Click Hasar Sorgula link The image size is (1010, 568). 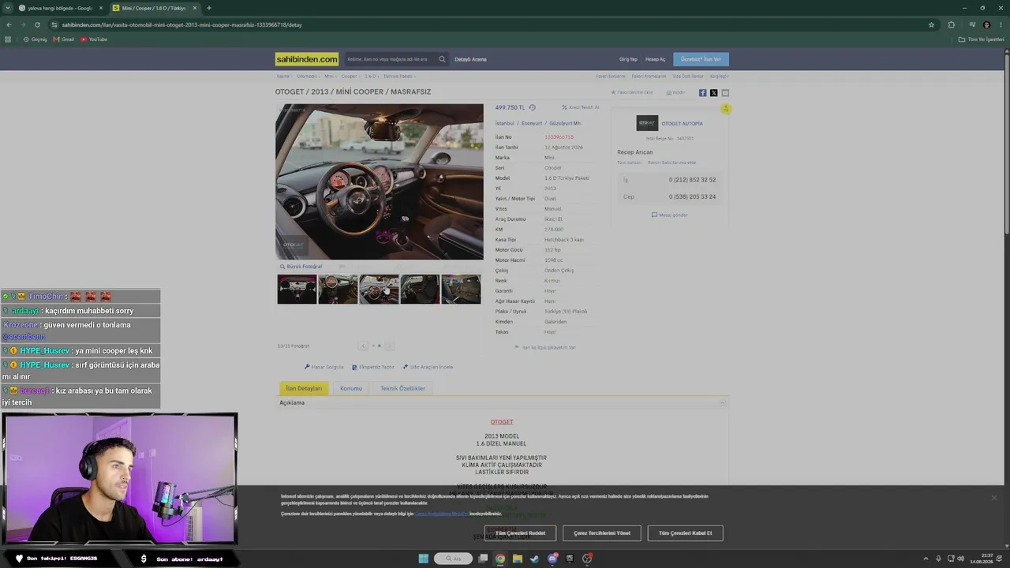[324, 367]
